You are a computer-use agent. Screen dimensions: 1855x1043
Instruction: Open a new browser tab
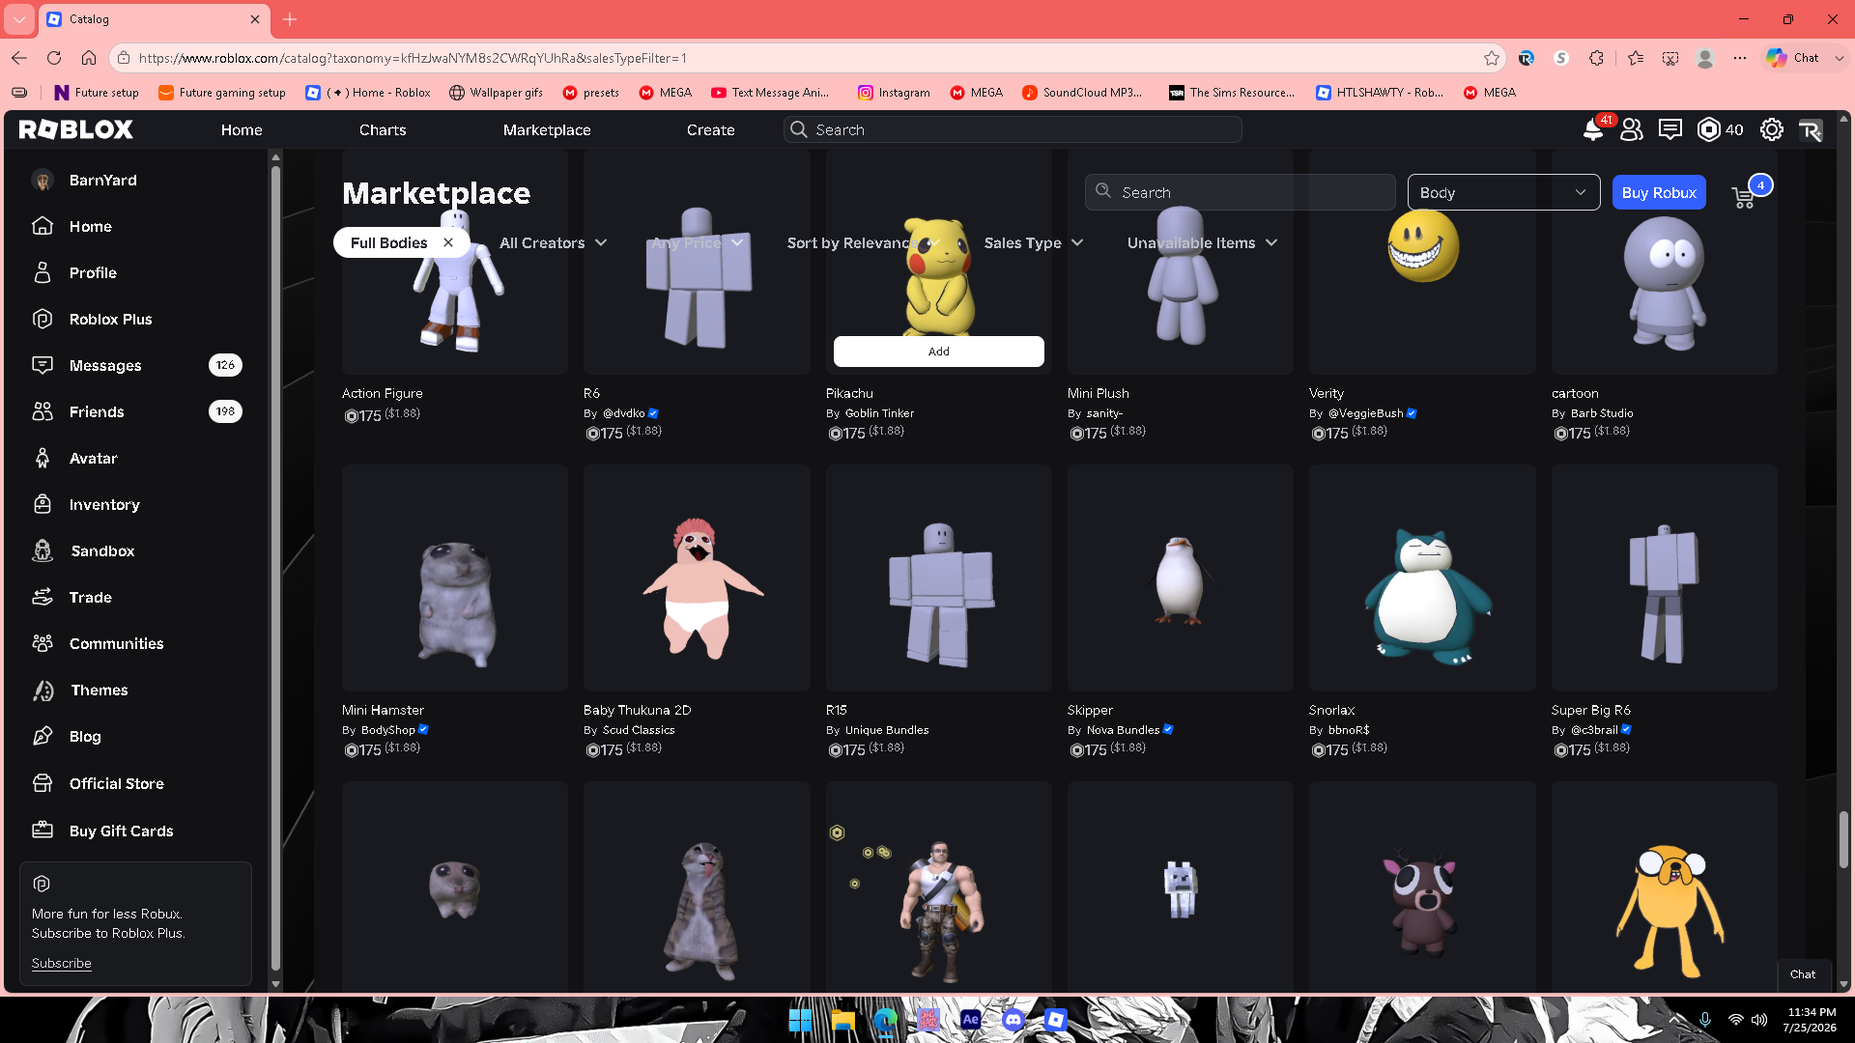tap(290, 19)
